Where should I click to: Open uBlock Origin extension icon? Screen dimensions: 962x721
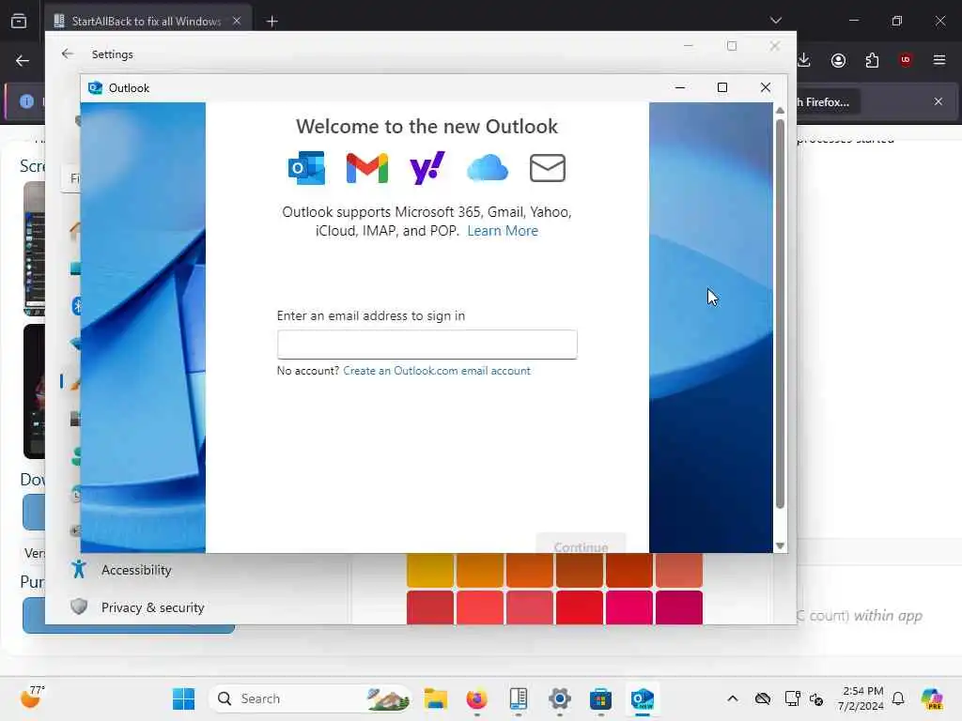click(x=906, y=60)
